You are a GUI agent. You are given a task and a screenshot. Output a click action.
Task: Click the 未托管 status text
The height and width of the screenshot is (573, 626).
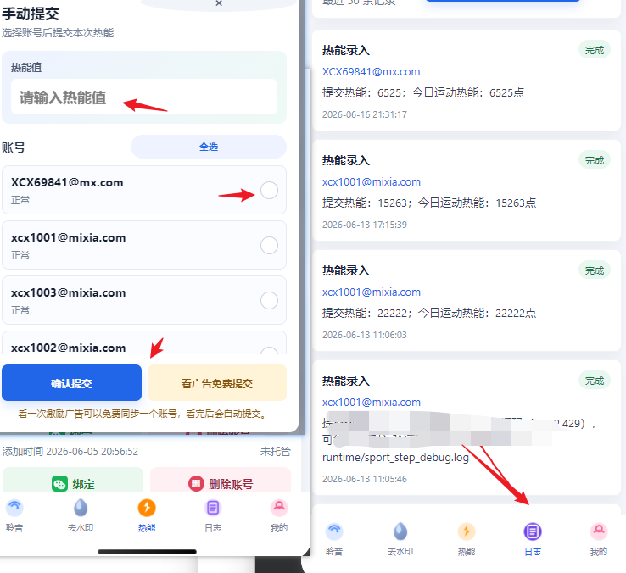[x=276, y=451]
